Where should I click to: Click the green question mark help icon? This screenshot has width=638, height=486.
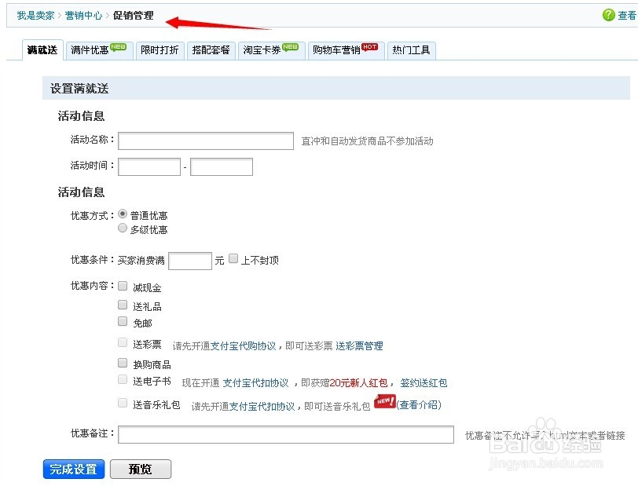610,14
